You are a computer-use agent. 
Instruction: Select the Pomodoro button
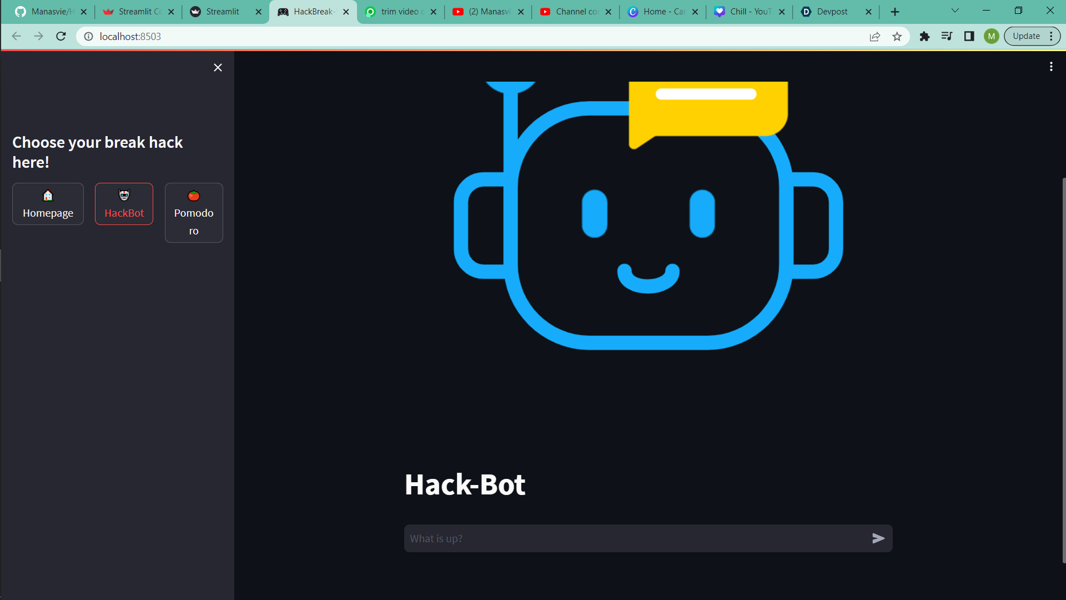(x=194, y=213)
